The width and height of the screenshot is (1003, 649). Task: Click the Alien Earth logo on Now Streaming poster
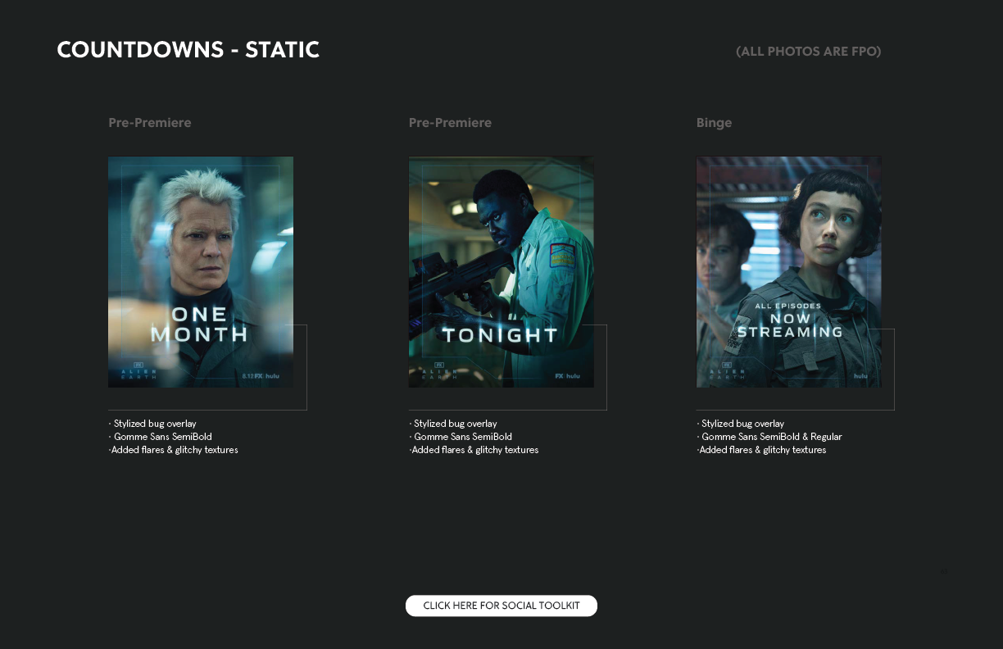pos(726,372)
